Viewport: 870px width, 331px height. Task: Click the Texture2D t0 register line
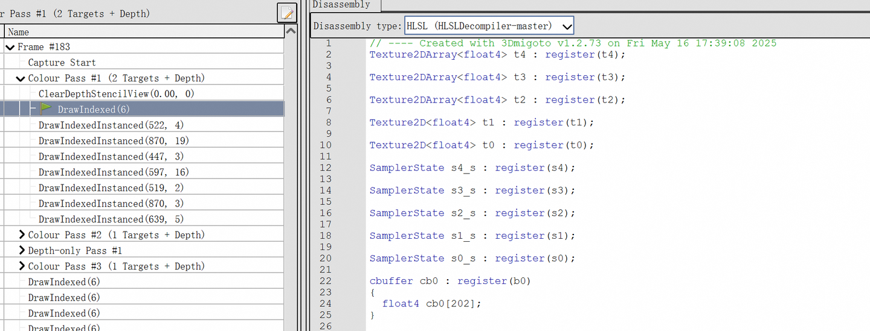[x=482, y=145]
